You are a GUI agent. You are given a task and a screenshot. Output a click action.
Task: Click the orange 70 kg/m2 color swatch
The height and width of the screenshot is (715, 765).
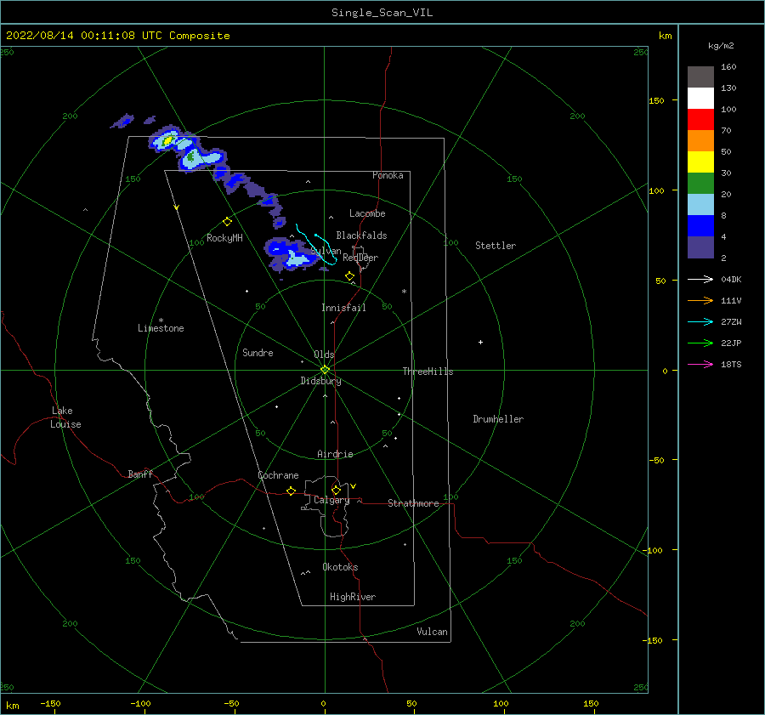coord(700,140)
